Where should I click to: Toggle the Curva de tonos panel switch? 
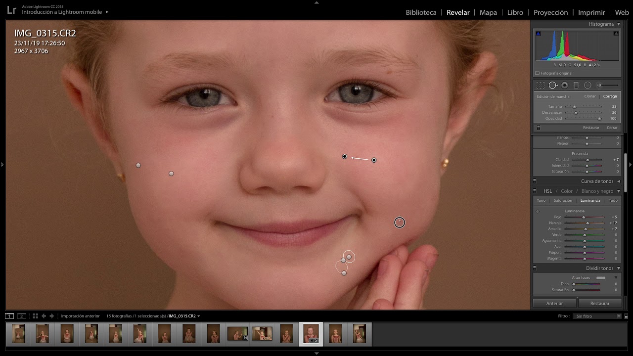point(535,181)
